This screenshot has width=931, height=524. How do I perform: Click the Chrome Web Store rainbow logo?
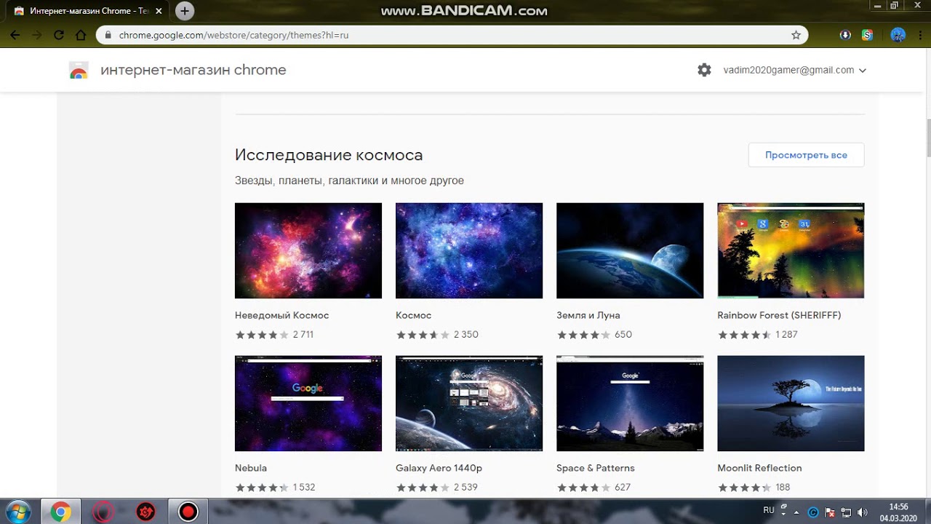(x=79, y=70)
